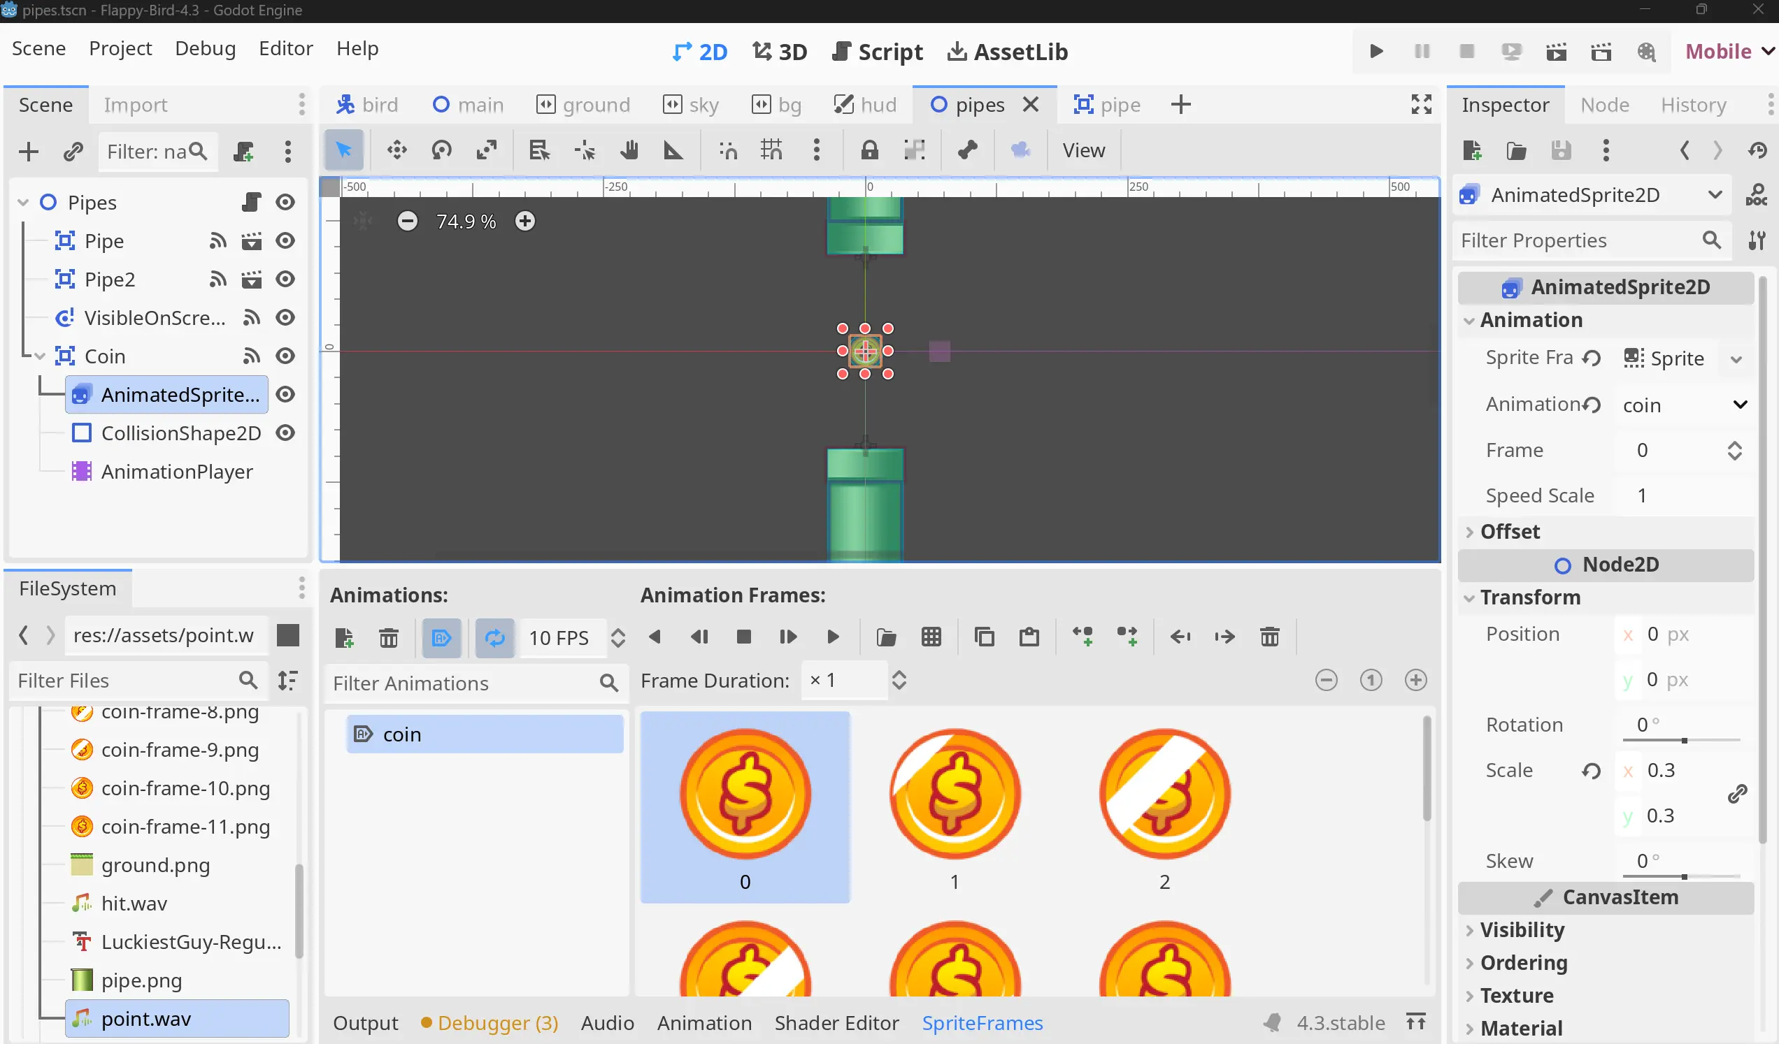1779x1044 pixels.
Task: Open the AssetLib workspace
Action: (x=1008, y=52)
